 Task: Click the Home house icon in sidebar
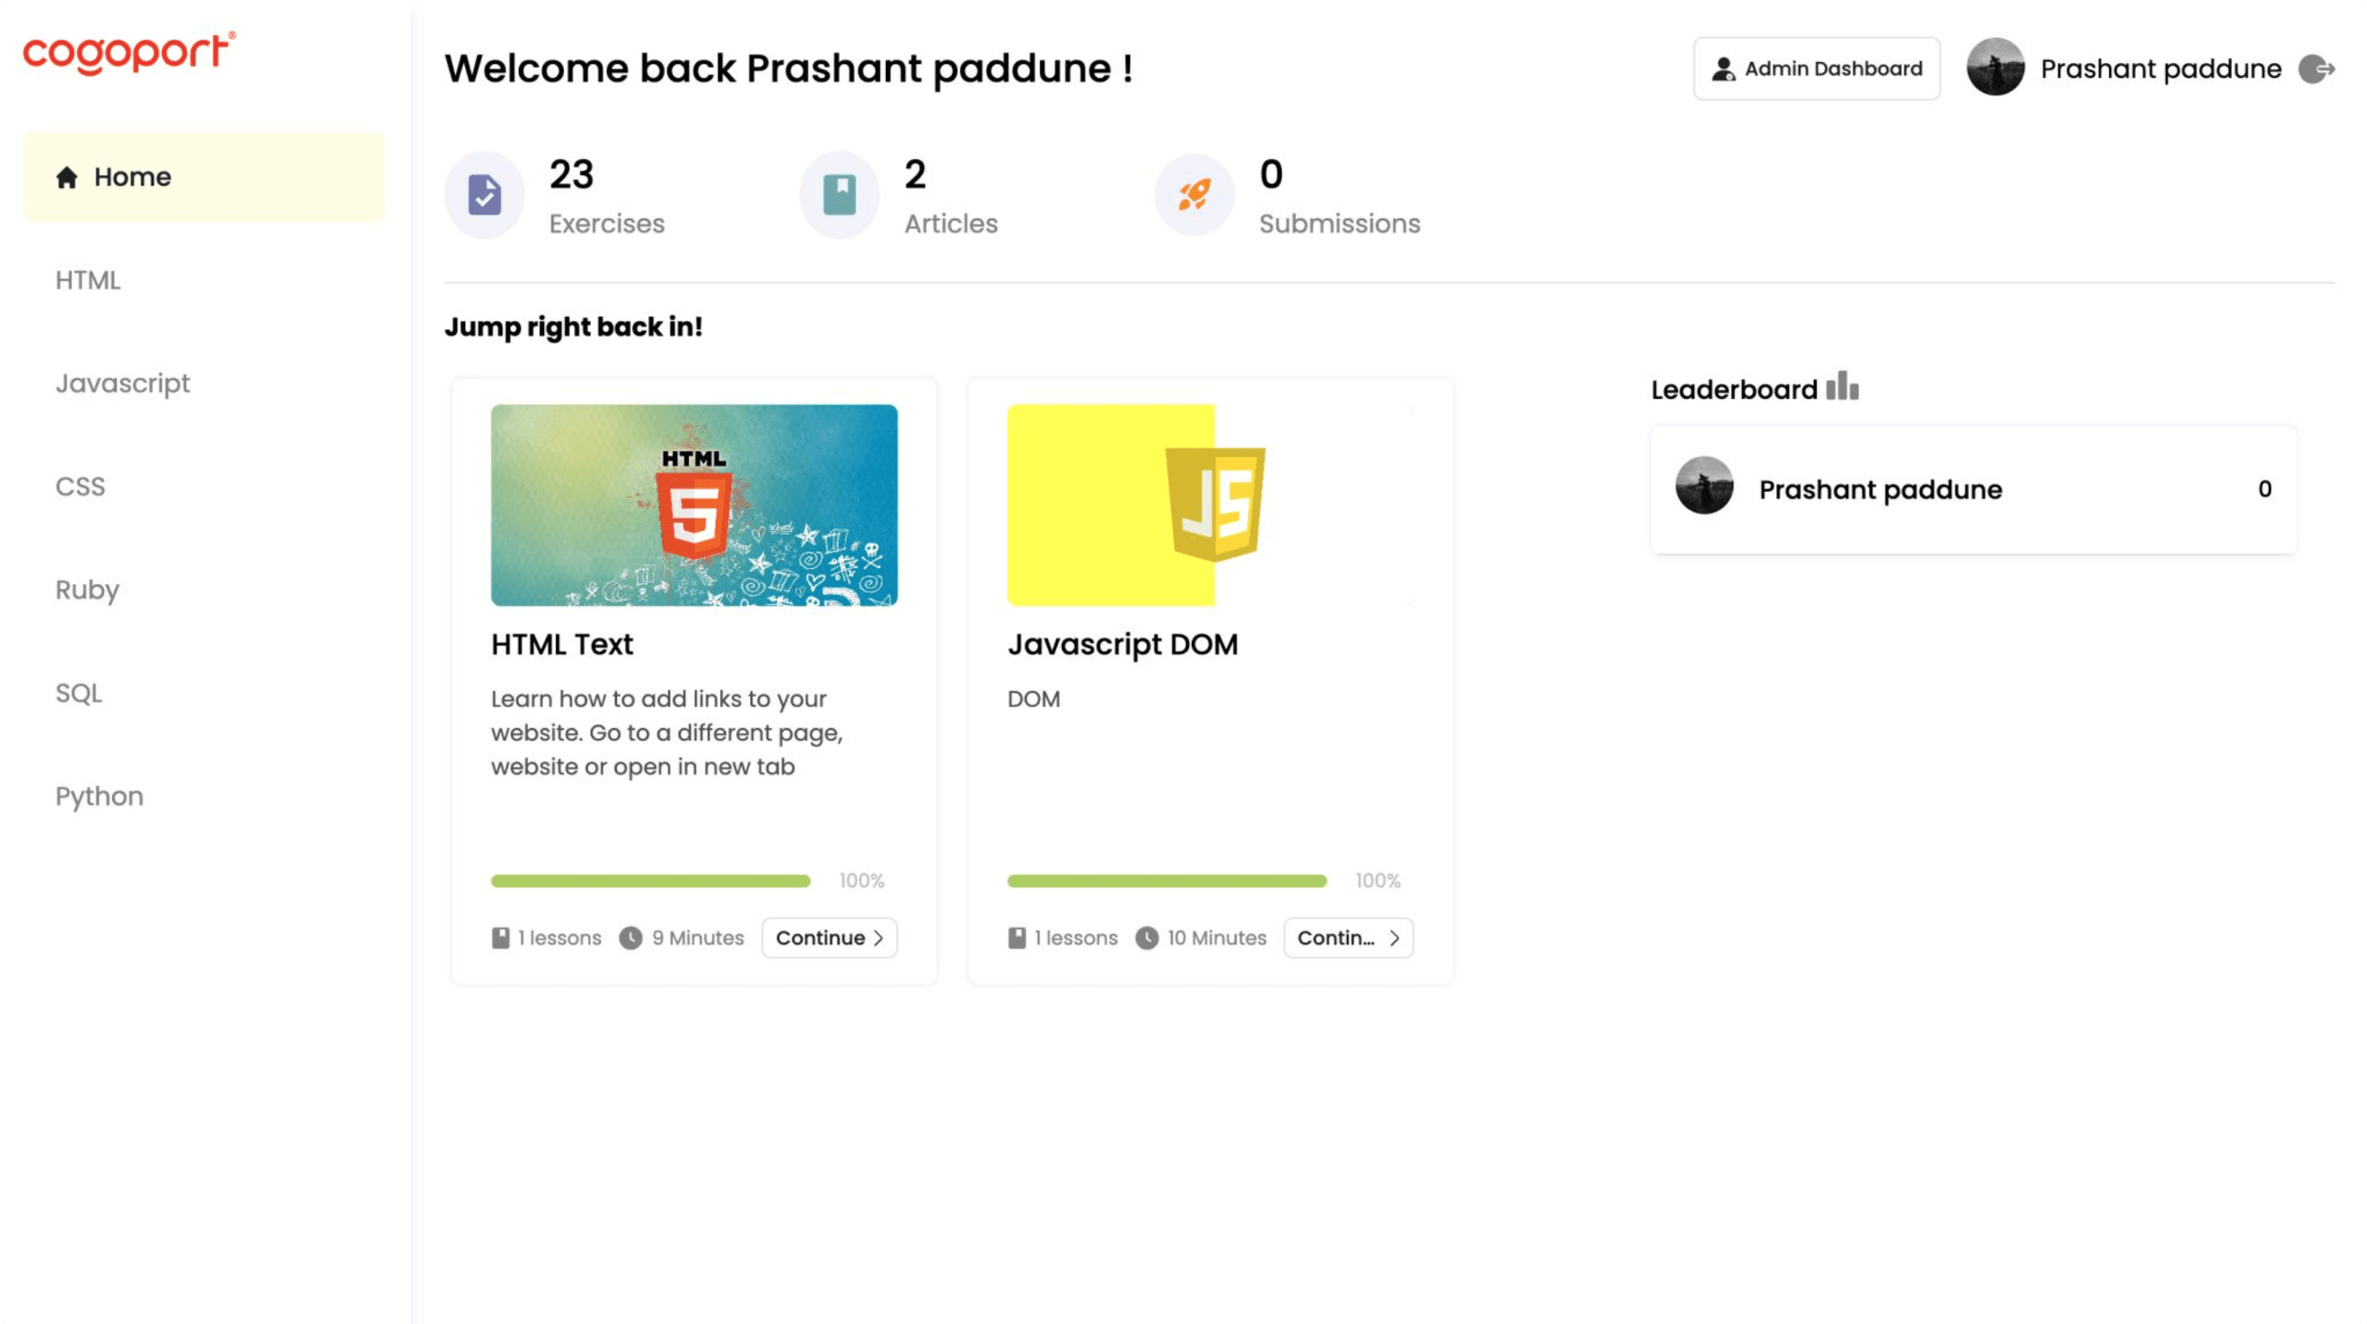(66, 178)
